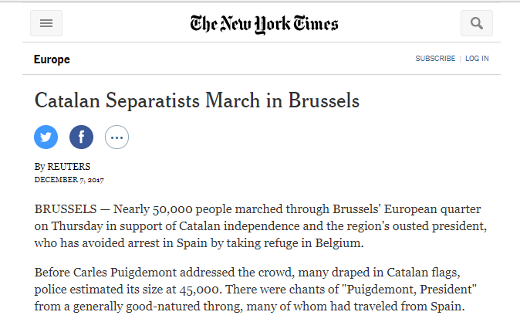Share the article on Twitter

[x=46, y=137]
